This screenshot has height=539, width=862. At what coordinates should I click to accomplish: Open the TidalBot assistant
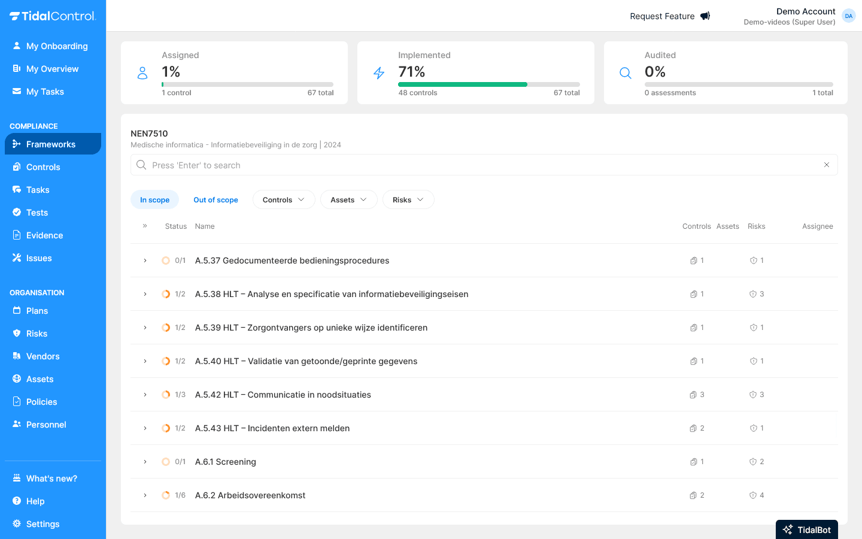806,529
